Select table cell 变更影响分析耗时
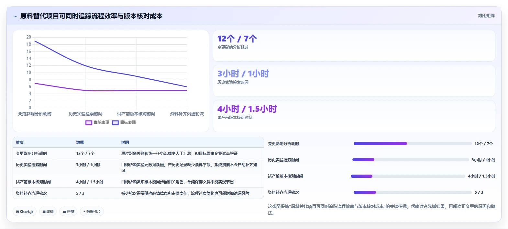Image resolution: width=508 pixels, height=229 pixels. point(31,154)
